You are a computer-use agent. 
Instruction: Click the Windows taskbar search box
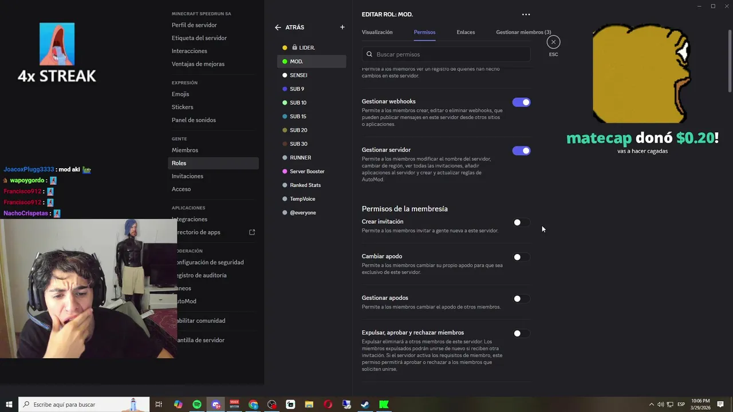point(84,405)
